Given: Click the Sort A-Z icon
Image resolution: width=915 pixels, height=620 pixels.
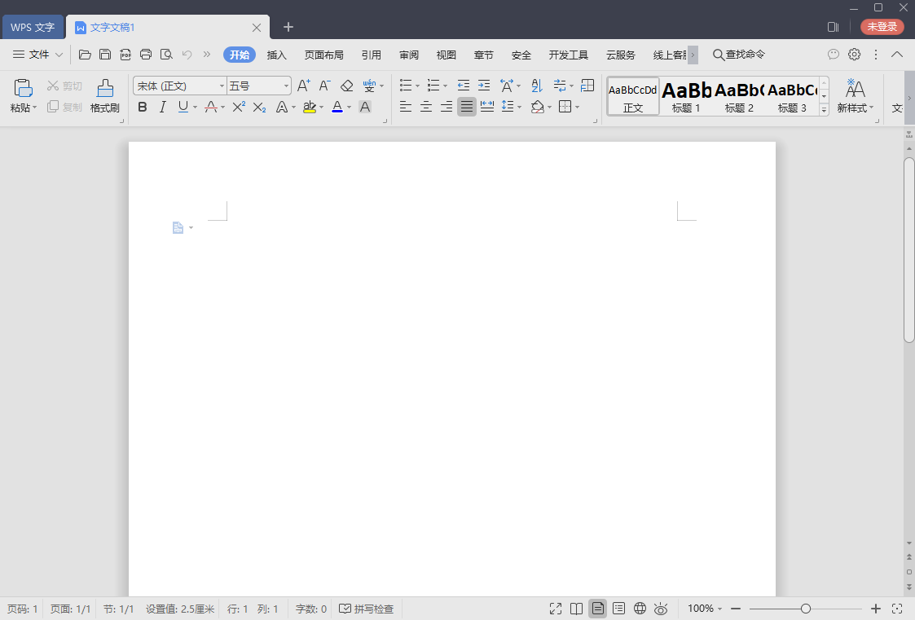Looking at the screenshot, I should [537, 86].
